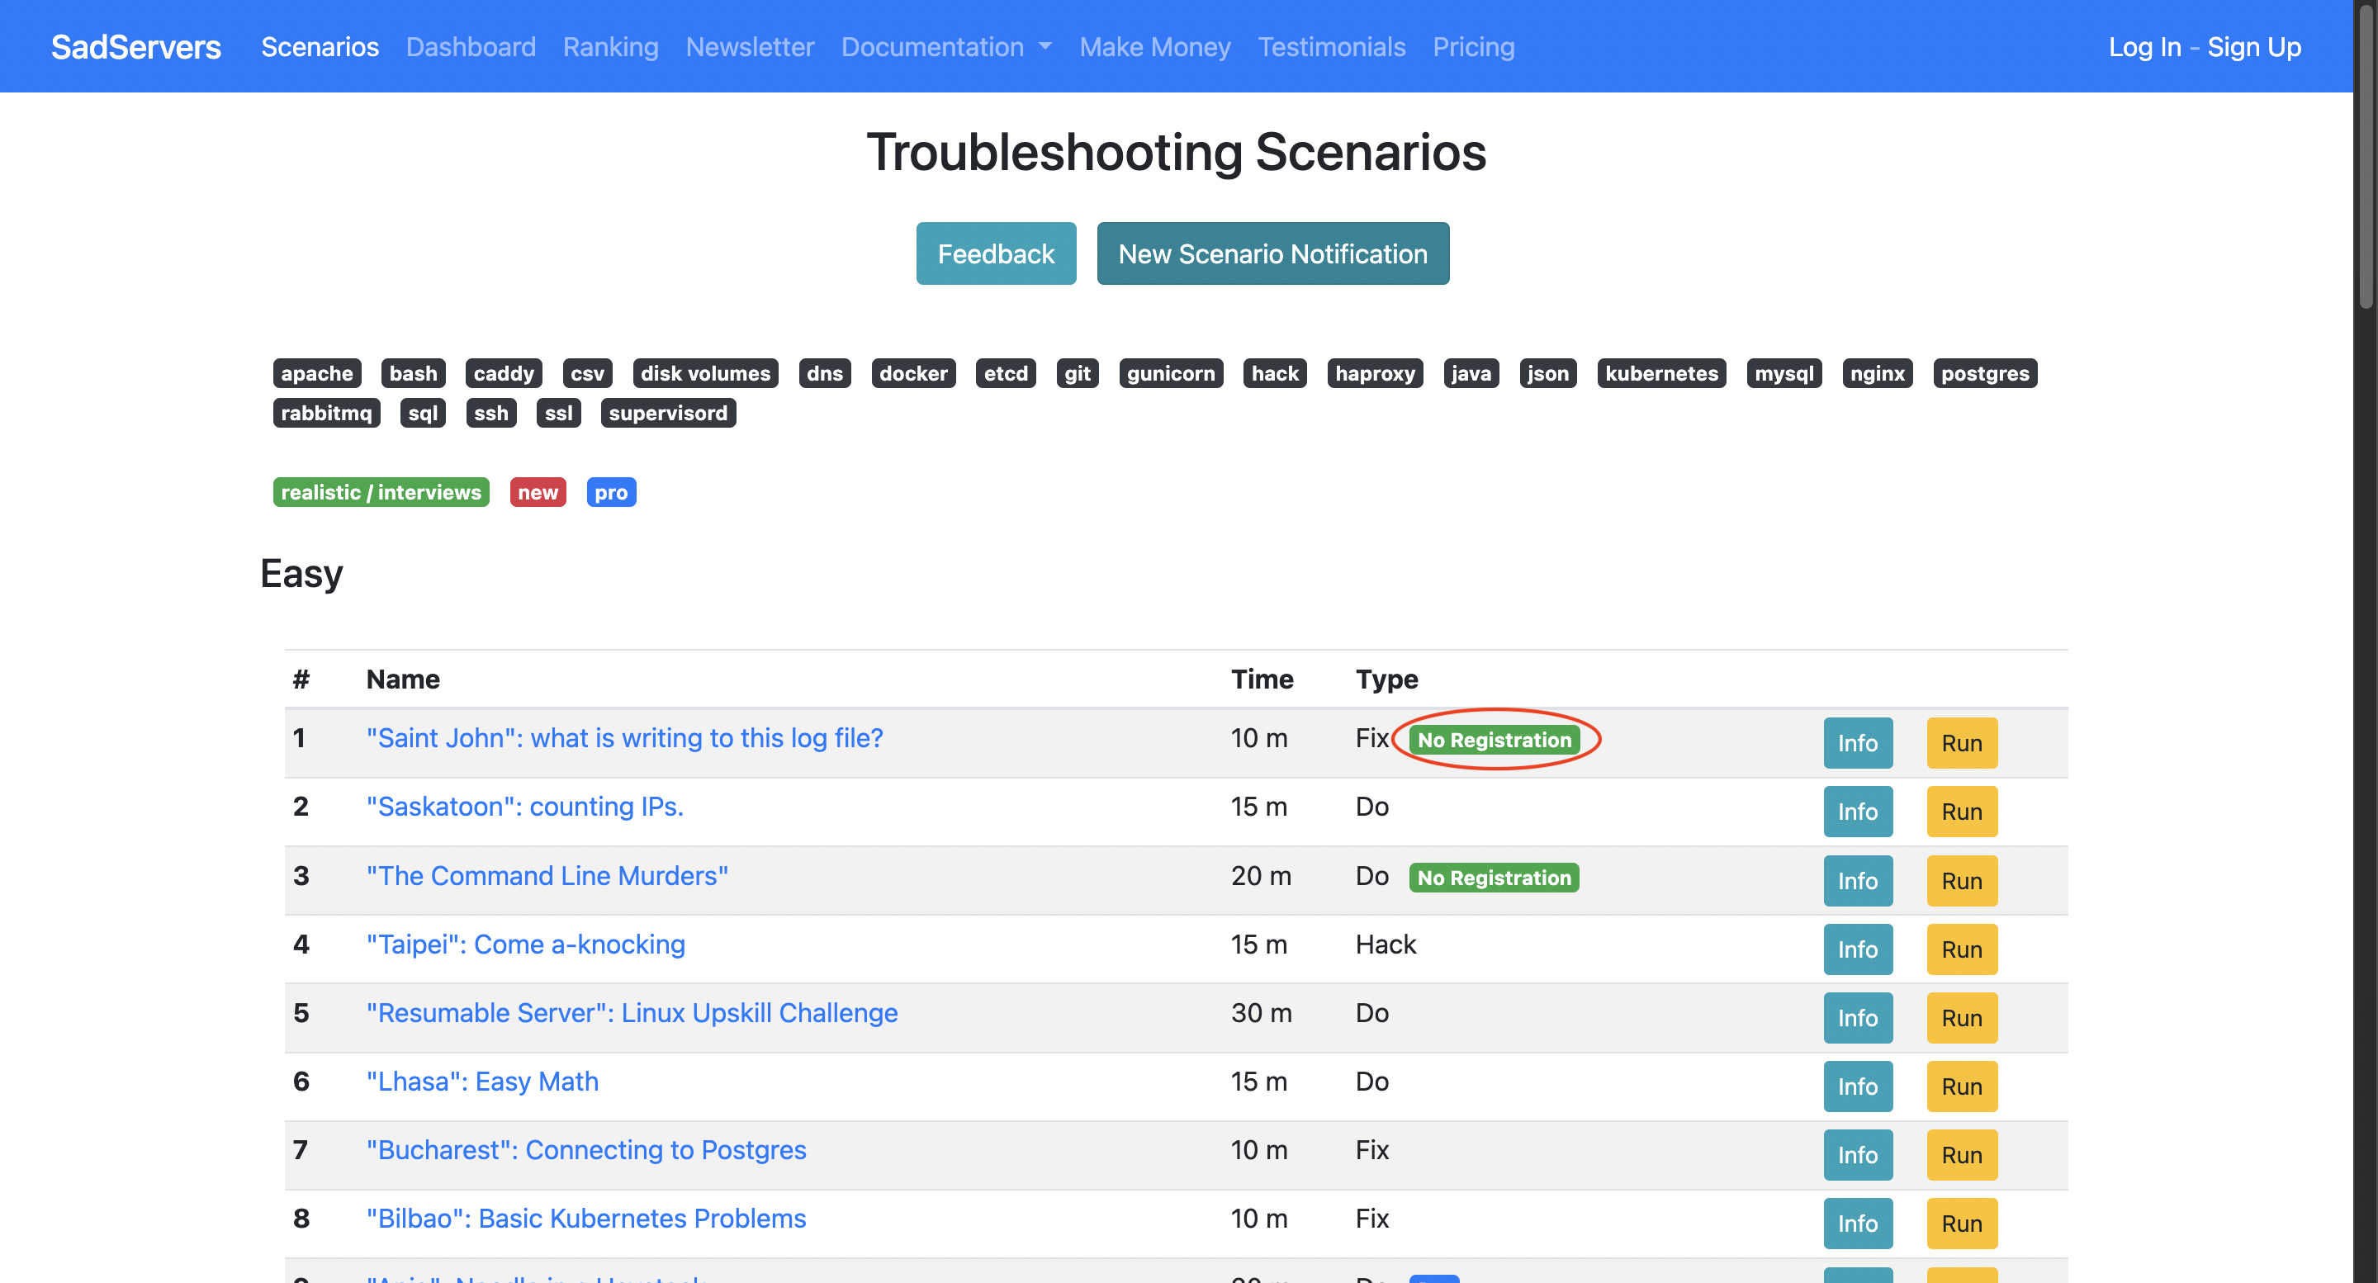The height and width of the screenshot is (1283, 2378).
Task: Open the Dashboard nav item
Action: tap(470, 47)
